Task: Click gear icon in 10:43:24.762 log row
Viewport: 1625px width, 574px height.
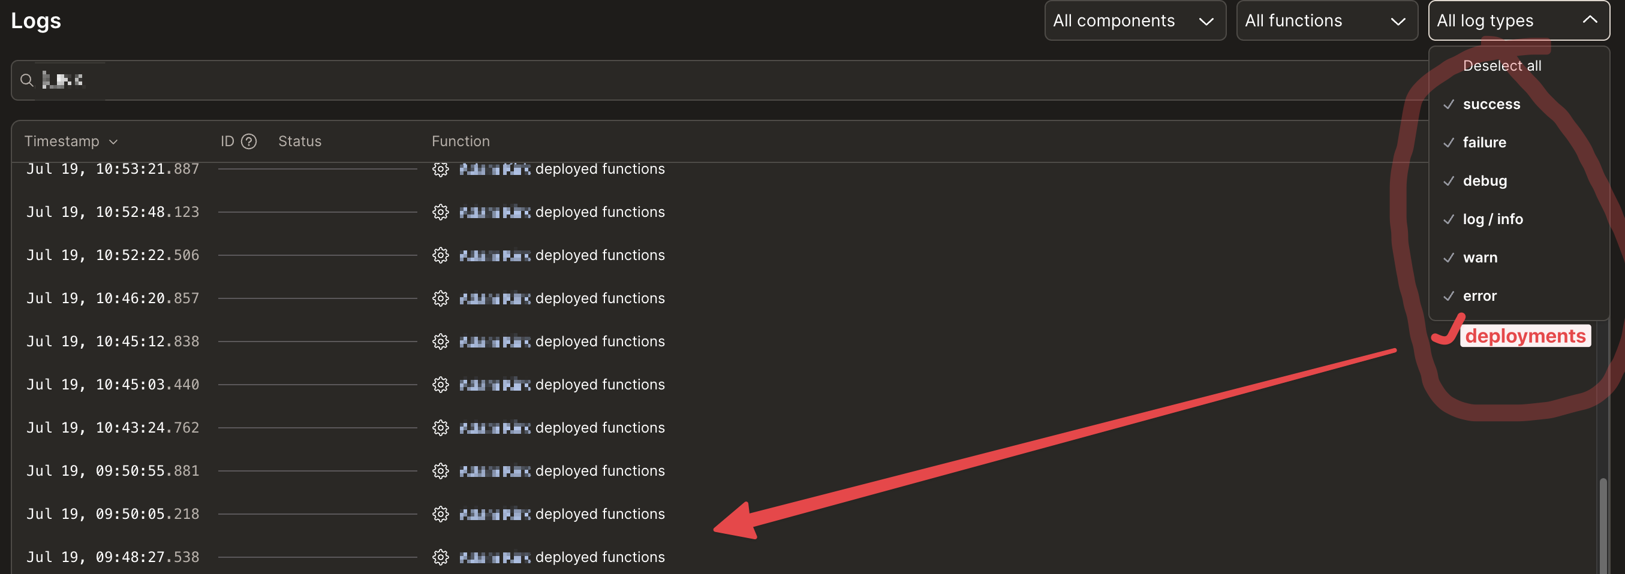Action: [x=440, y=428]
